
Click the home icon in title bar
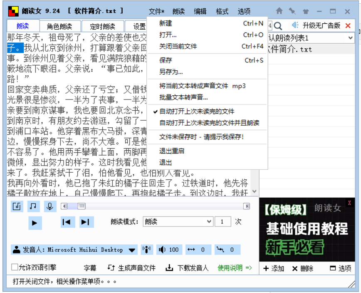[x=279, y=11]
